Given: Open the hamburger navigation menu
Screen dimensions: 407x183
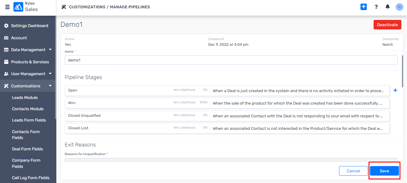Looking at the screenshot, I should point(7,7).
